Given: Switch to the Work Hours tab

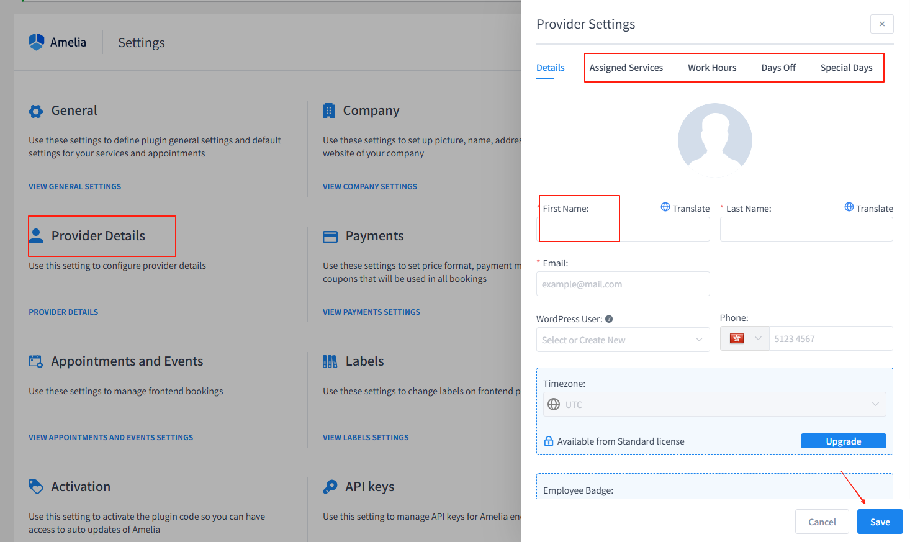Looking at the screenshot, I should [712, 68].
